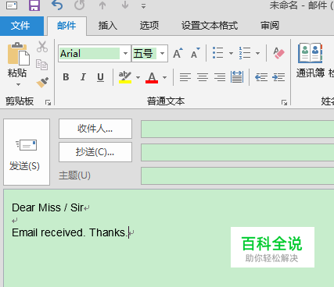Click the recipient To field
Viewport: 334px width, 287px height.
click(x=237, y=129)
